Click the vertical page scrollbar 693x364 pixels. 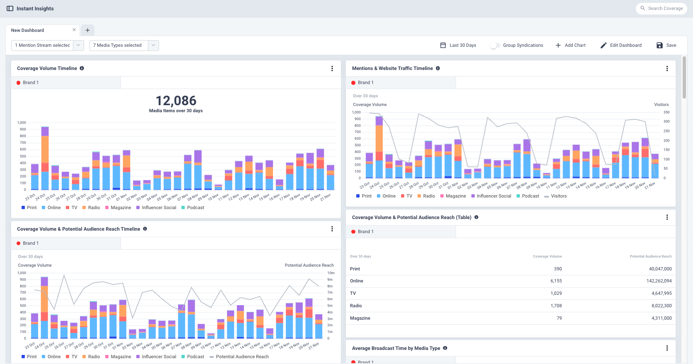(x=684, y=78)
